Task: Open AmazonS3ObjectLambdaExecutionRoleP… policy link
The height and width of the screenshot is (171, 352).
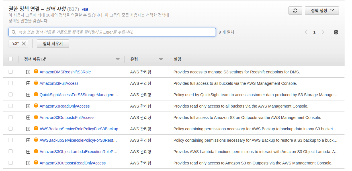Action: pos(79,152)
